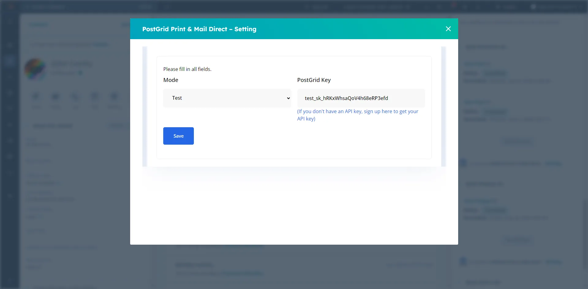Click the colorful contact avatar image
This screenshot has width=588, height=289.
[35, 69]
